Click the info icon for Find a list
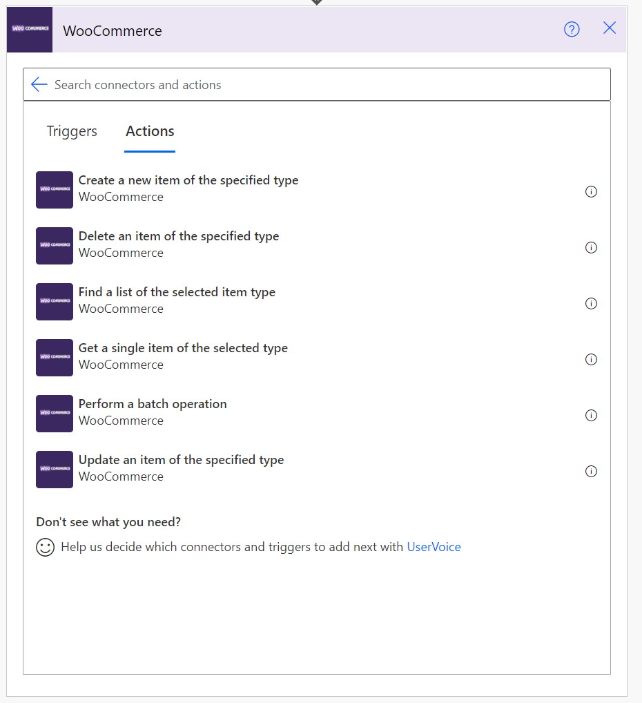 [x=591, y=304]
